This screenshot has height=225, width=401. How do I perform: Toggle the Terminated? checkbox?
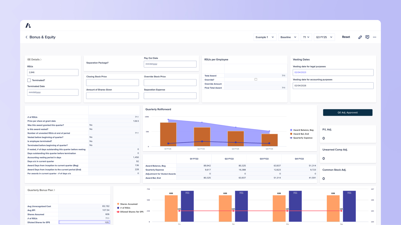[29, 80]
